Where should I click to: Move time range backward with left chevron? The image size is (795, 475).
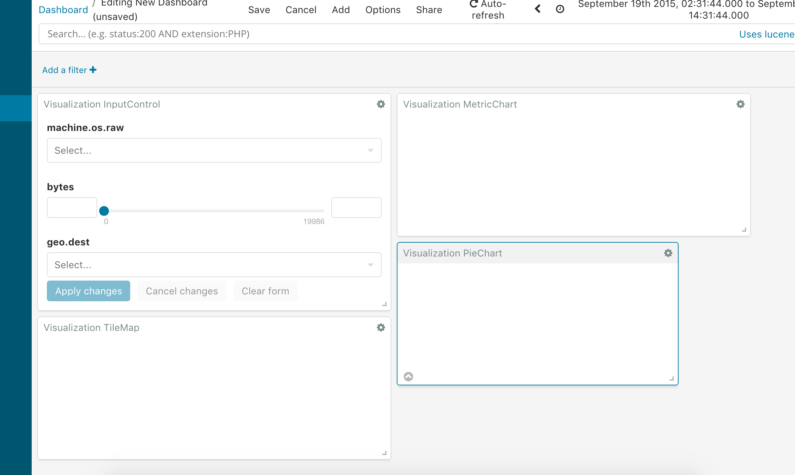537,9
